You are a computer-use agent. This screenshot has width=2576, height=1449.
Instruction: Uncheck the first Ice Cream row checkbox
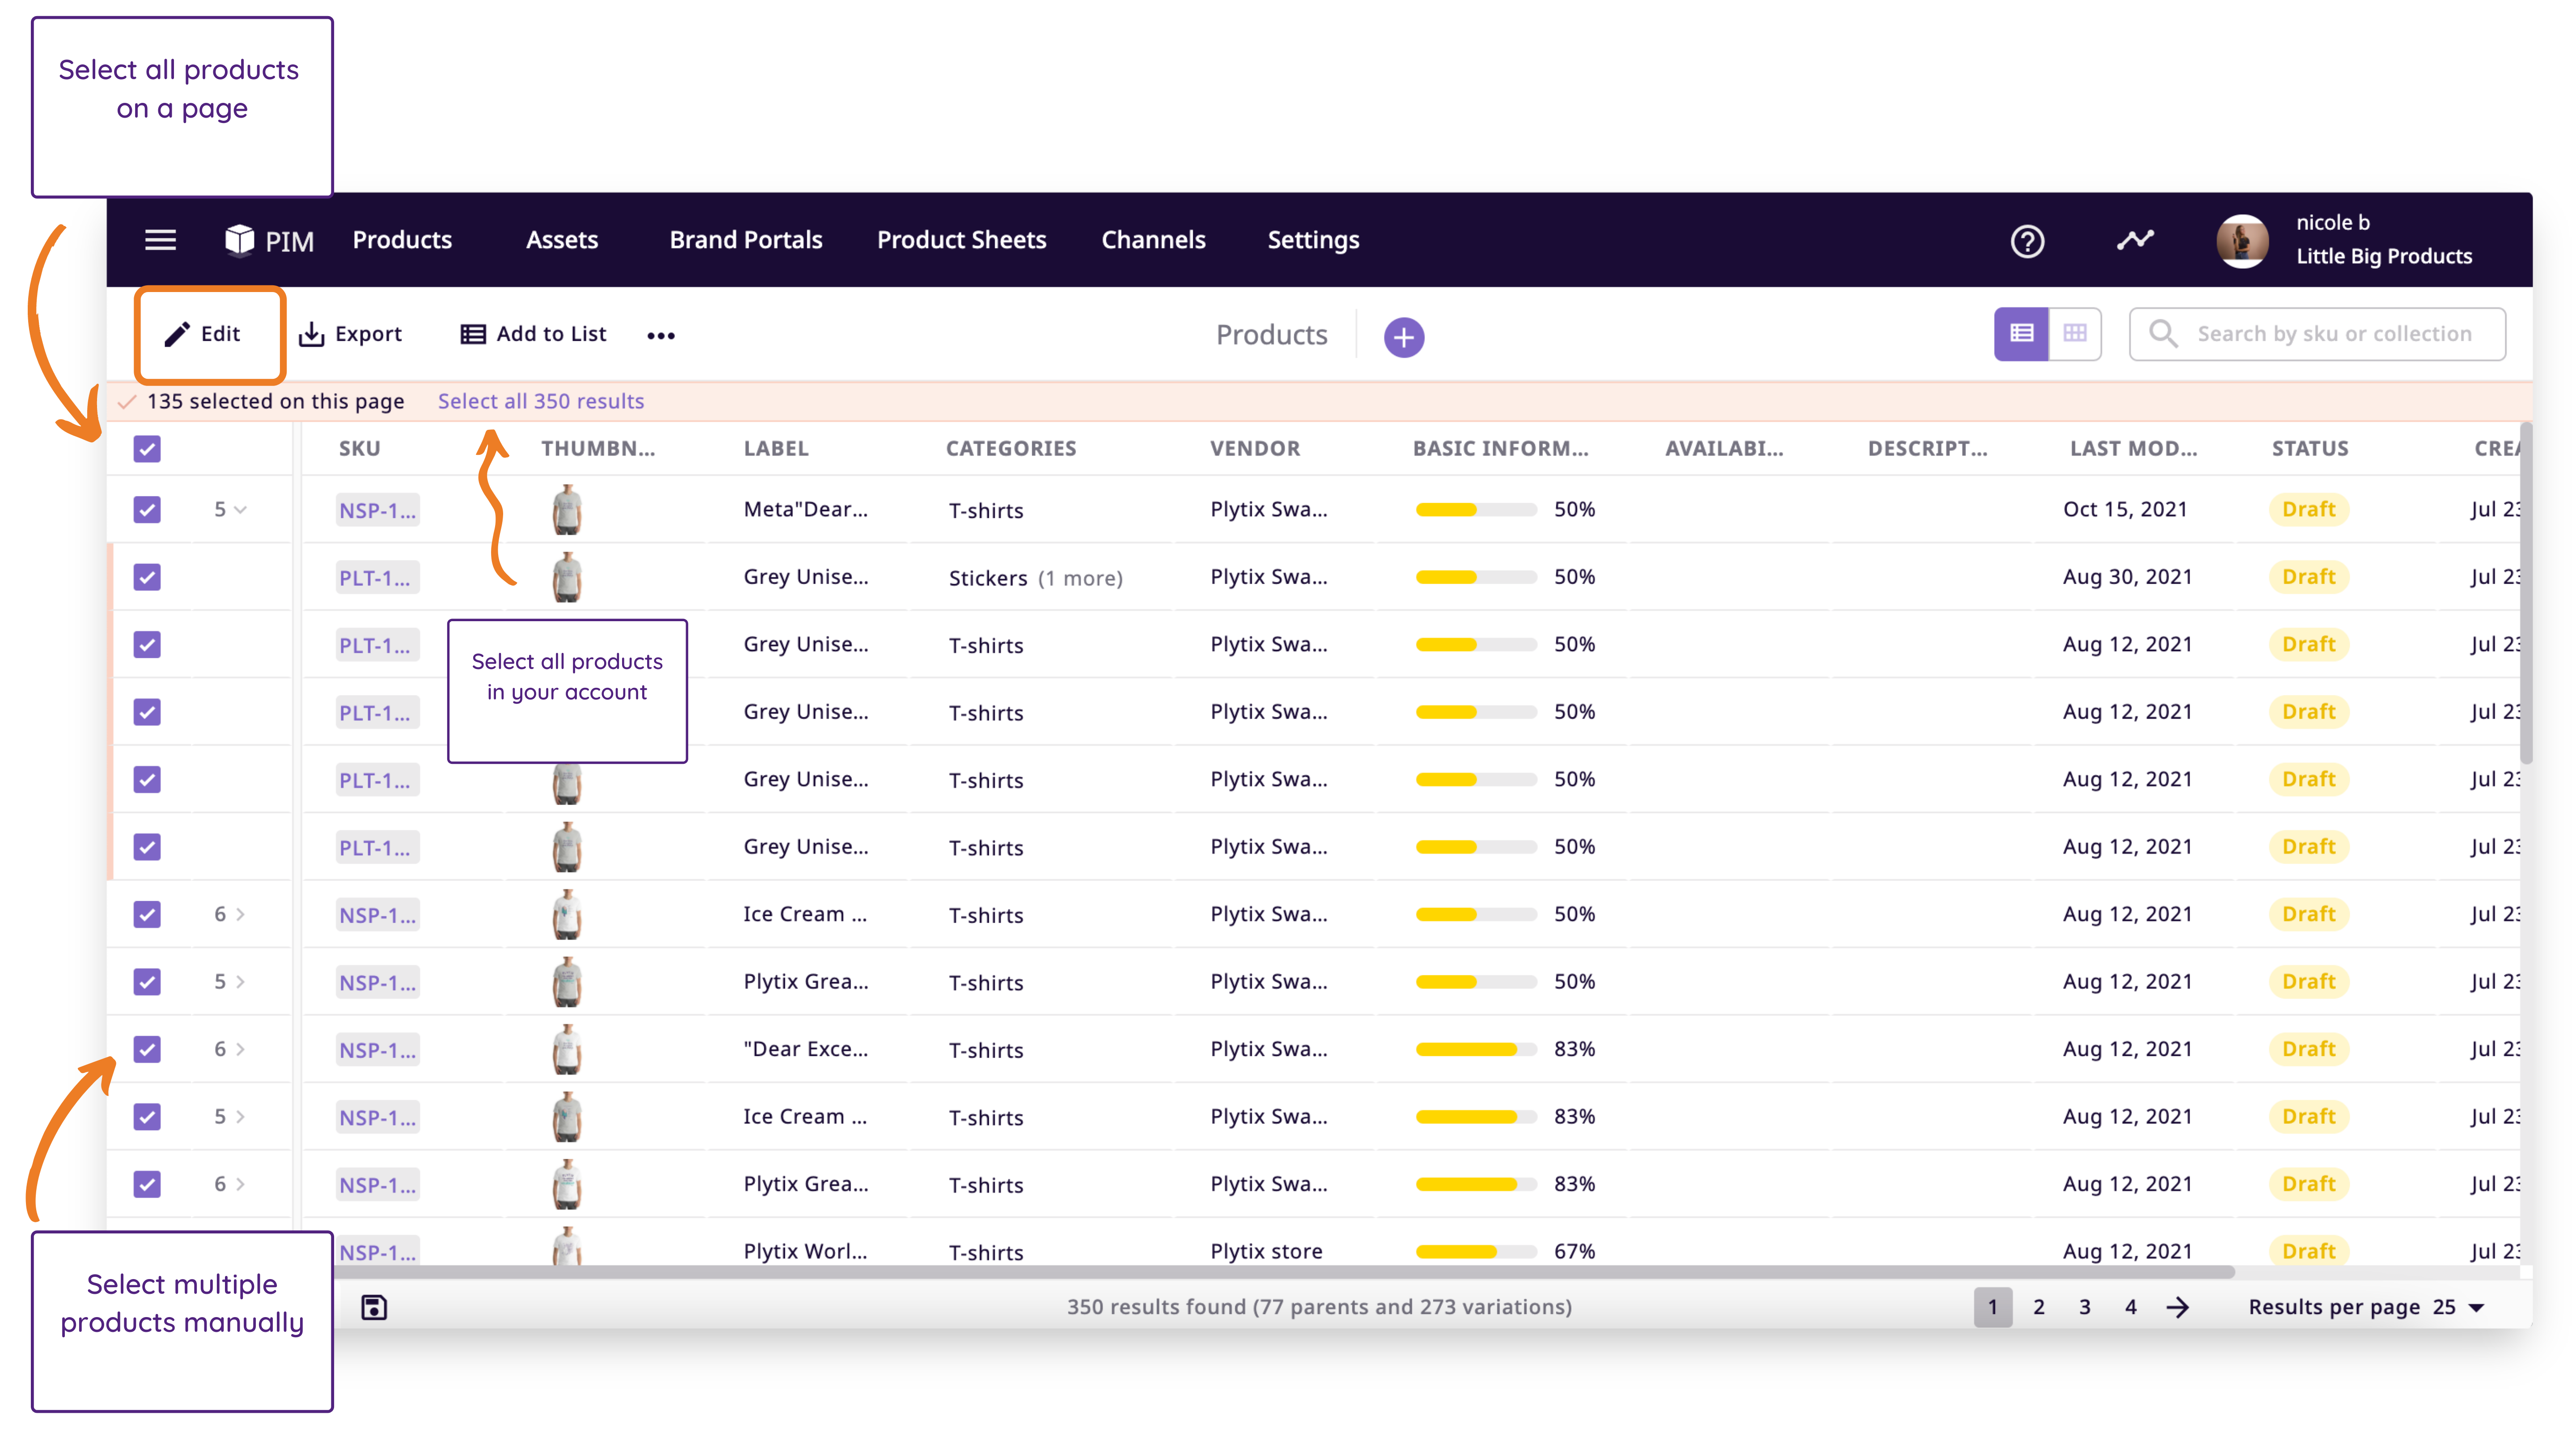147,914
